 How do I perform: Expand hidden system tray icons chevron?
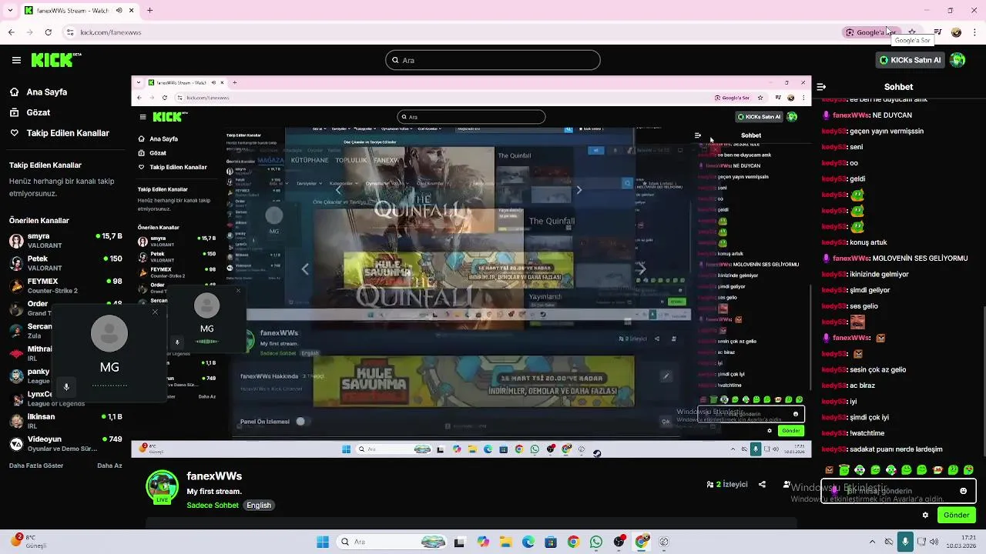pos(872,542)
